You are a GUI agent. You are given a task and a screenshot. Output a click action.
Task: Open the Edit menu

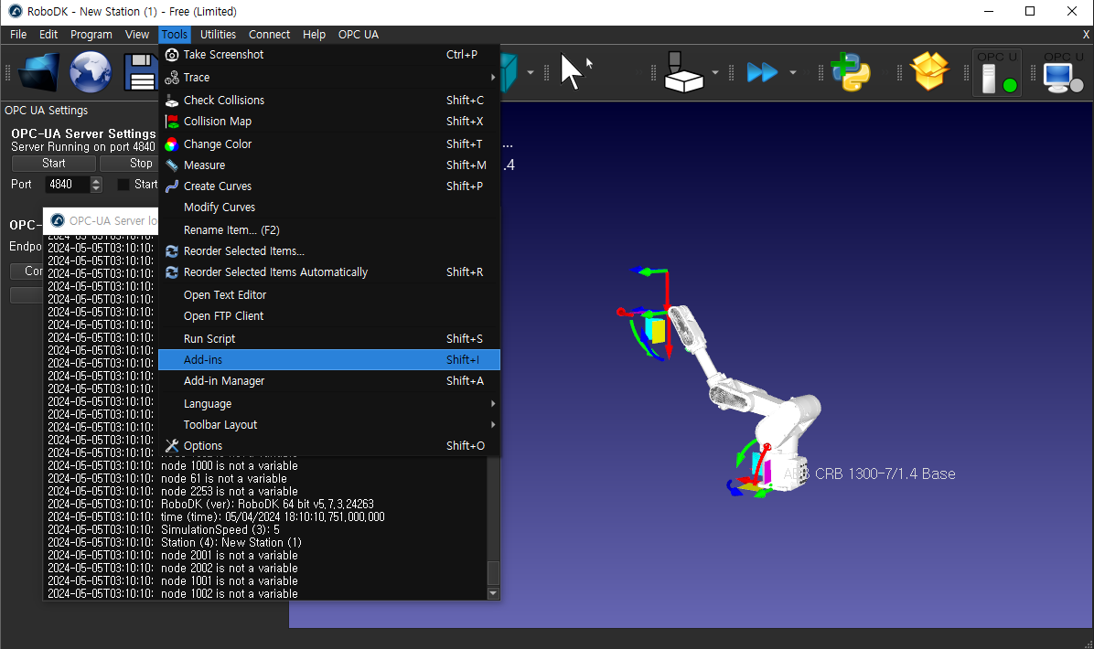48,34
